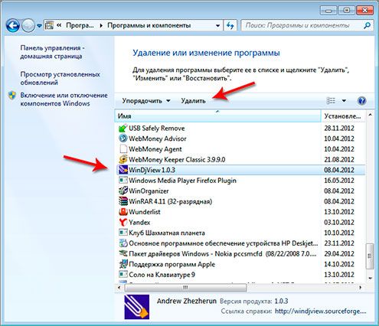Click the 'Програ...' breadcrumb segment
The image size is (379, 326).
(x=80, y=25)
